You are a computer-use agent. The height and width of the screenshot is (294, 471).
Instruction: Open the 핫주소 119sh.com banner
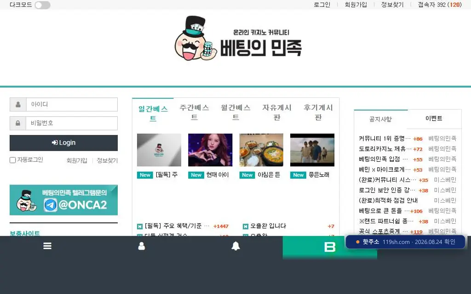406,242
